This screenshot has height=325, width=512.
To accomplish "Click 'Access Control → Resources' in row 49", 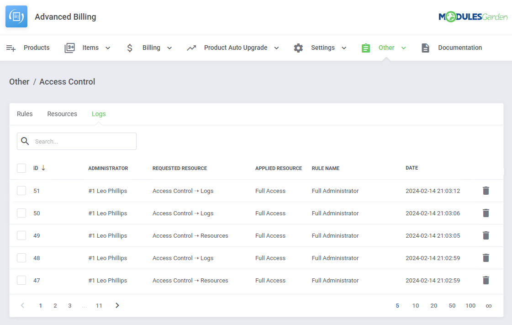I will click(190, 235).
